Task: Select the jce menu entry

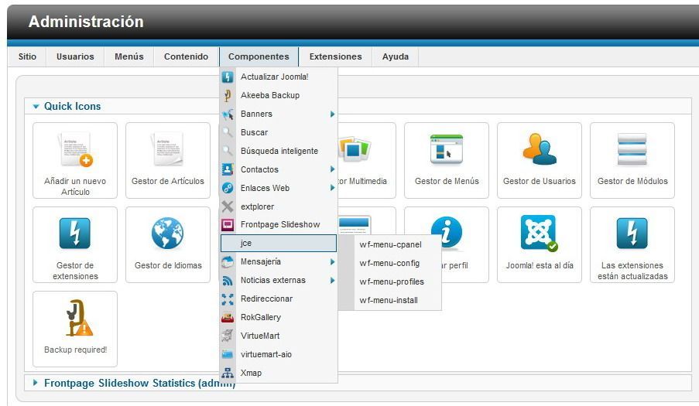Action: [279, 243]
